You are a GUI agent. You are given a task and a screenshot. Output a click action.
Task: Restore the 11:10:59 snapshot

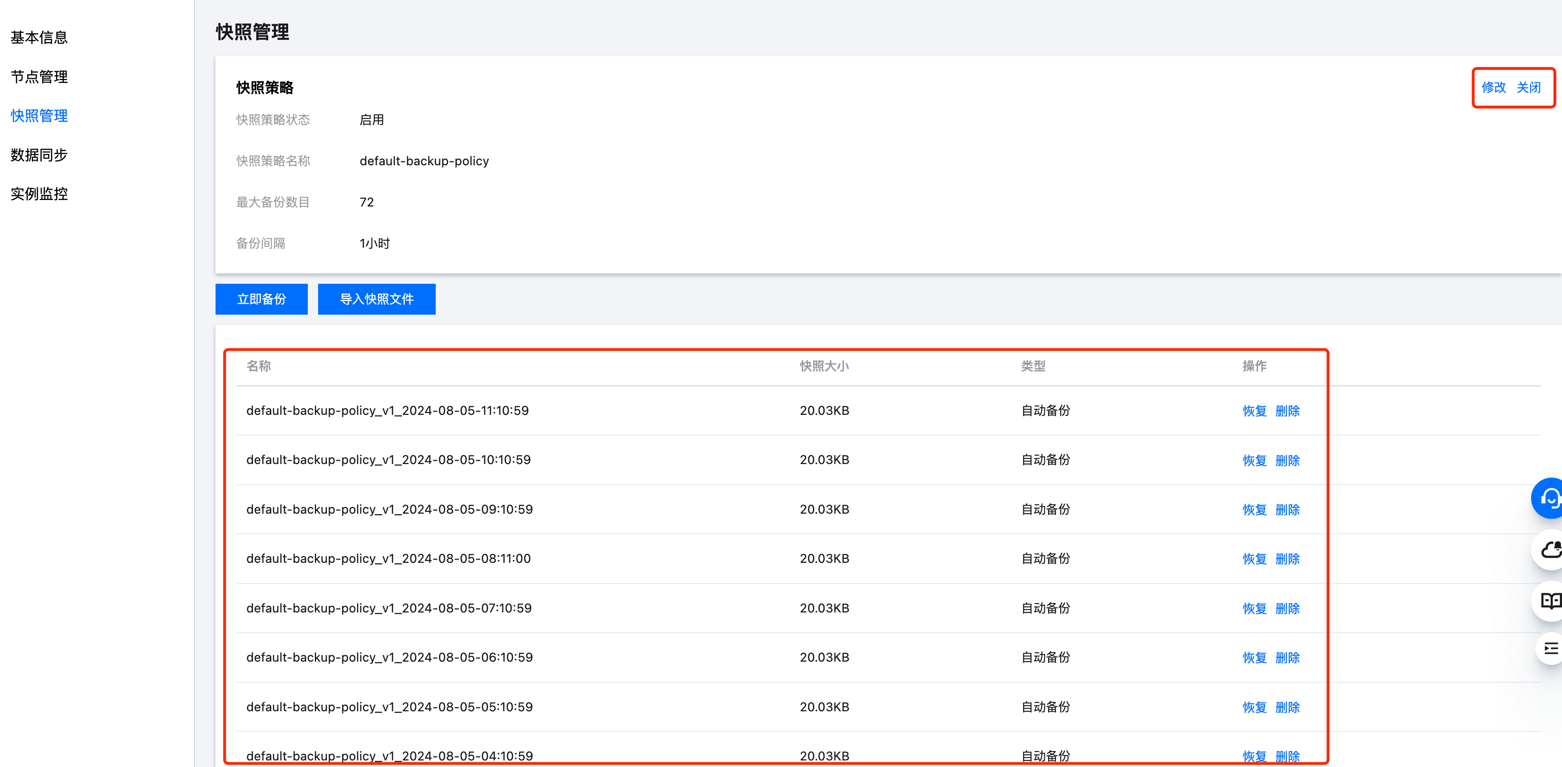click(1254, 411)
